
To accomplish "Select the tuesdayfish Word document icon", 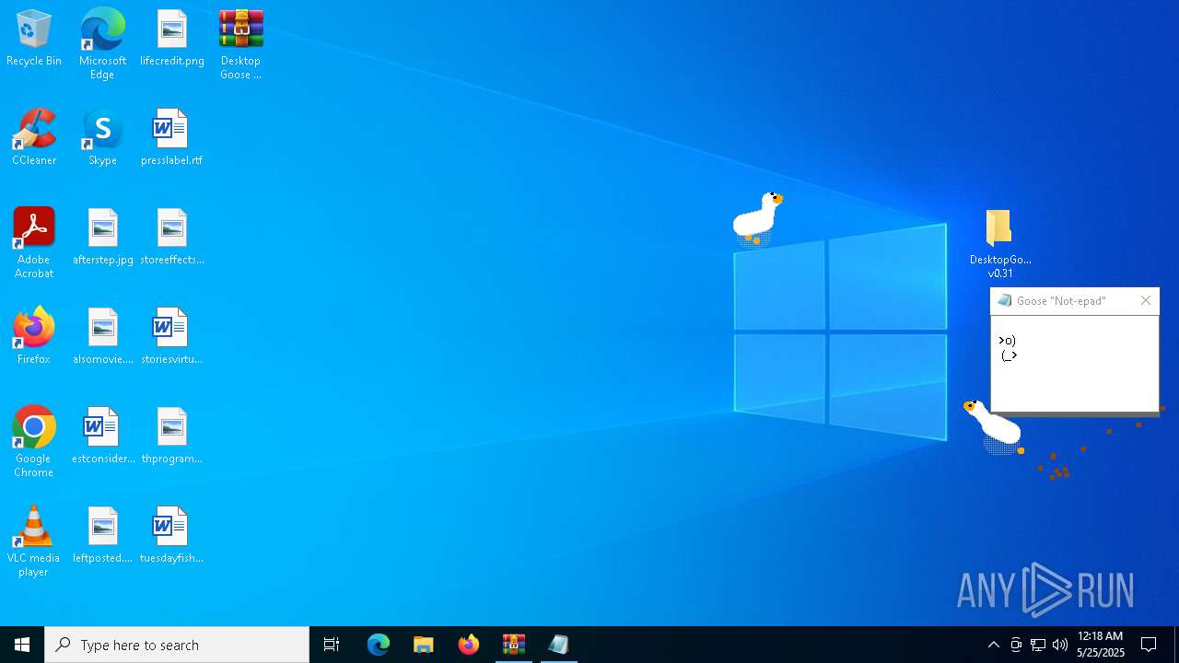I will click(171, 536).
